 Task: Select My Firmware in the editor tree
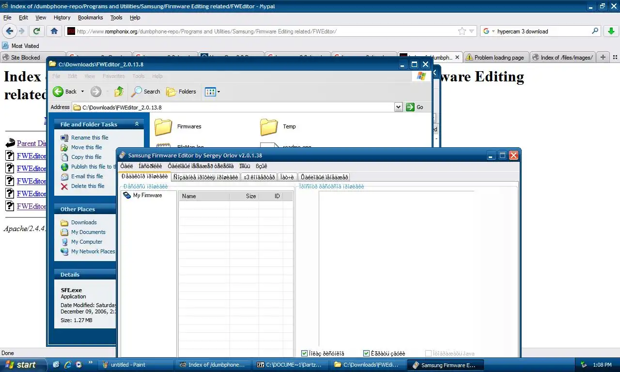tap(142, 195)
